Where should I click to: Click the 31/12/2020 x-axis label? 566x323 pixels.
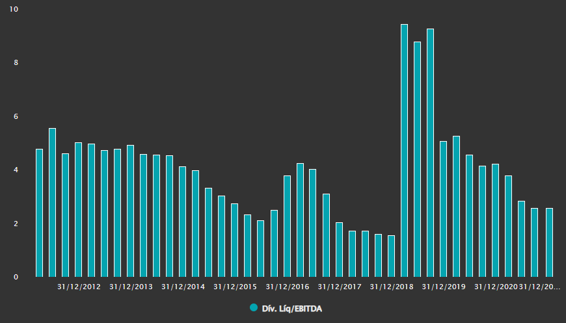pos(496,287)
